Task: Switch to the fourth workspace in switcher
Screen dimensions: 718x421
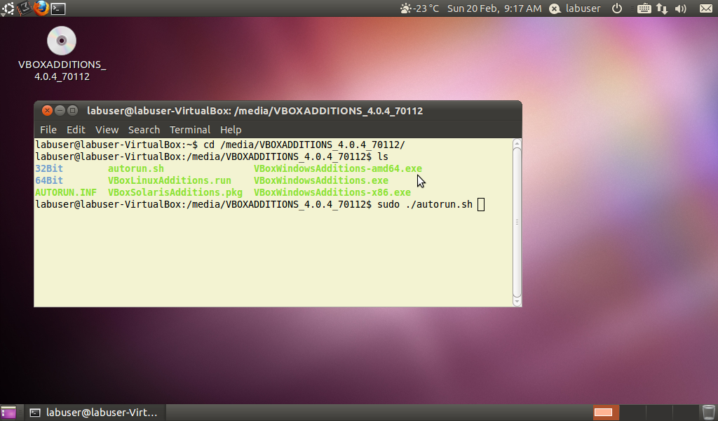Action: click(686, 413)
